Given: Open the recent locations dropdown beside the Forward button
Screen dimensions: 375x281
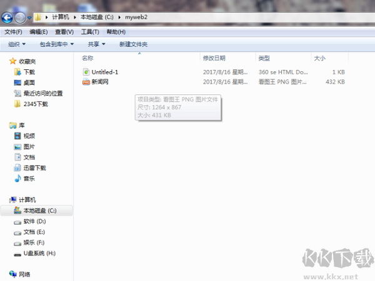Looking at the screenshot, I should click(x=29, y=18).
